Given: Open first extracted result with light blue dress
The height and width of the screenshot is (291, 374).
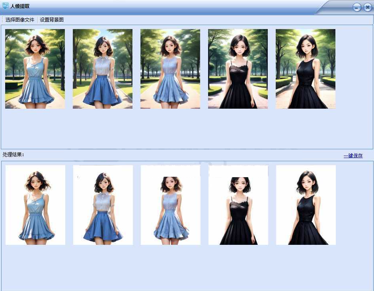Looking at the screenshot, I should tap(35, 205).
